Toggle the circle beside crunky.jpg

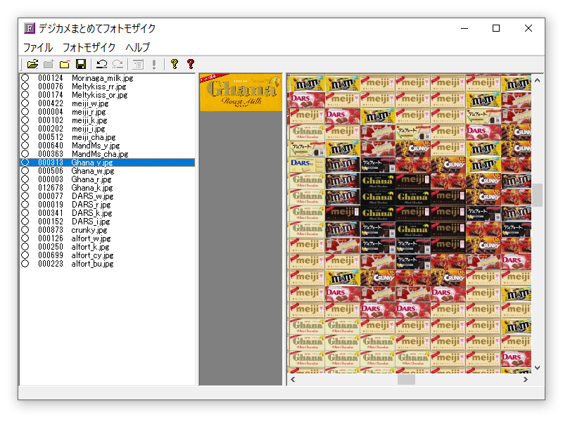coord(25,230)
